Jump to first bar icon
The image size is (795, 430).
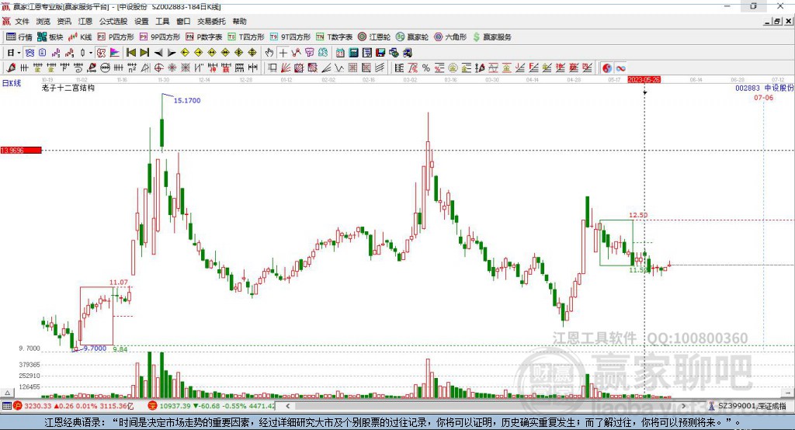pos(130,53)
